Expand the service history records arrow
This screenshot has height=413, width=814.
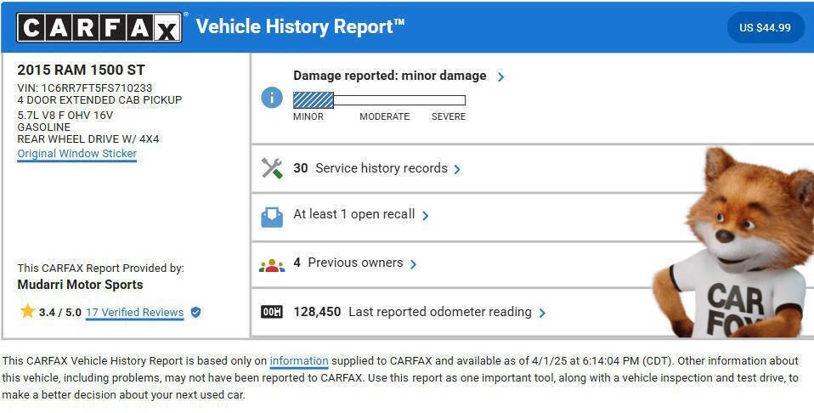457,169
